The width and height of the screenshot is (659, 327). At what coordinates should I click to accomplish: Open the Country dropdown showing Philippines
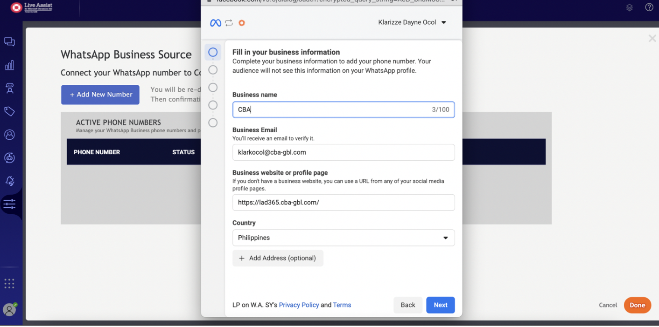pos(344,238)
